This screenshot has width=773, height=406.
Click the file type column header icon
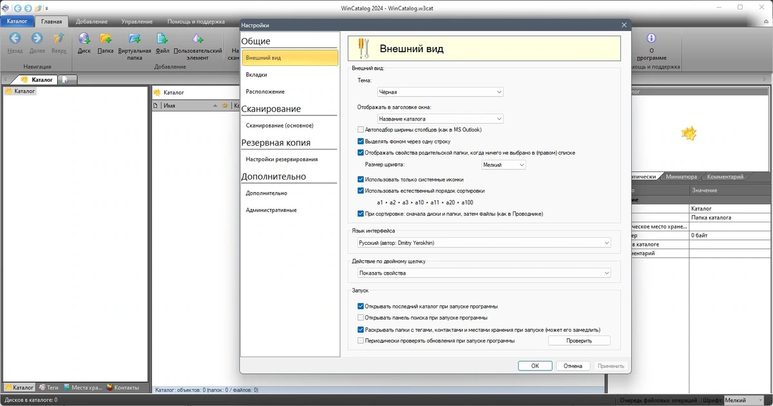click(x=155, y=105)
